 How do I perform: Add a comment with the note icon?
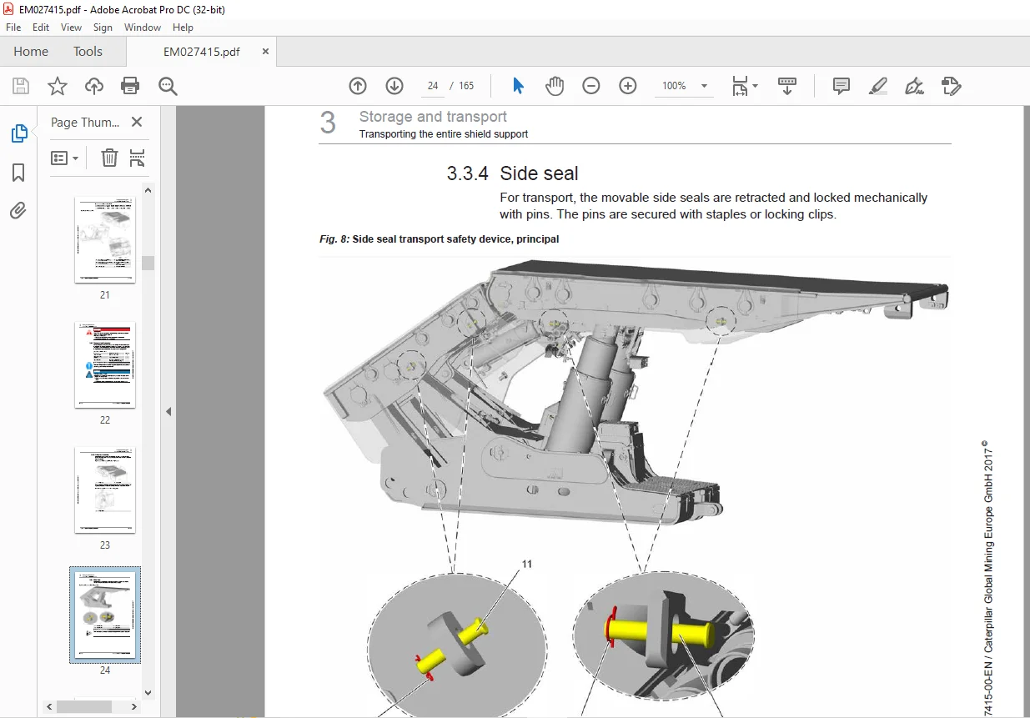(842, 86)
